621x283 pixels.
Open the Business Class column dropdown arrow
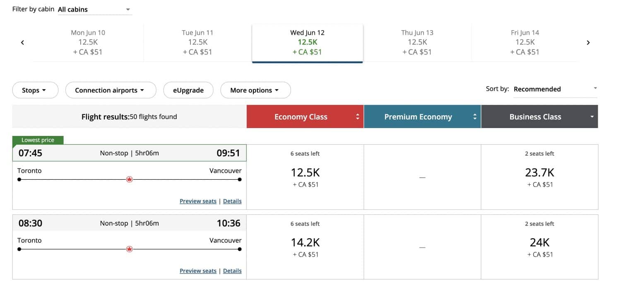coord(592,117)
